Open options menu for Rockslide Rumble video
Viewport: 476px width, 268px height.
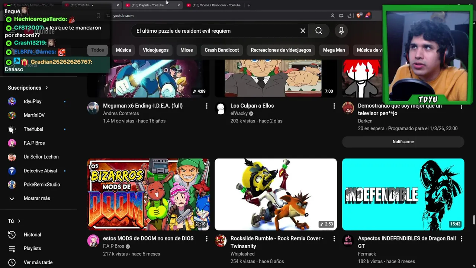tap(334, 239)
